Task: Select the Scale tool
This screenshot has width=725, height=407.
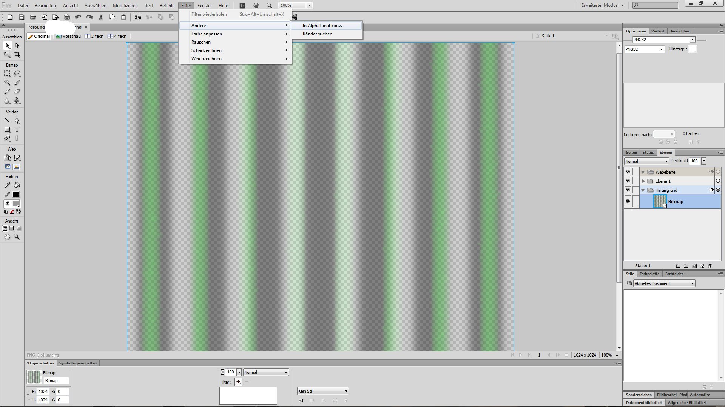Action: pos(7,54)
